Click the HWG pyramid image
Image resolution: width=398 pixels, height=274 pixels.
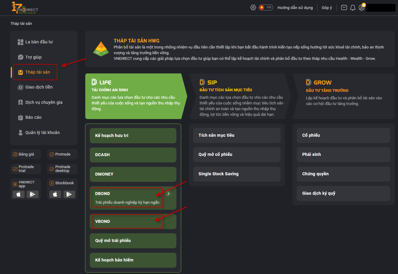click(x=101, y=49)
